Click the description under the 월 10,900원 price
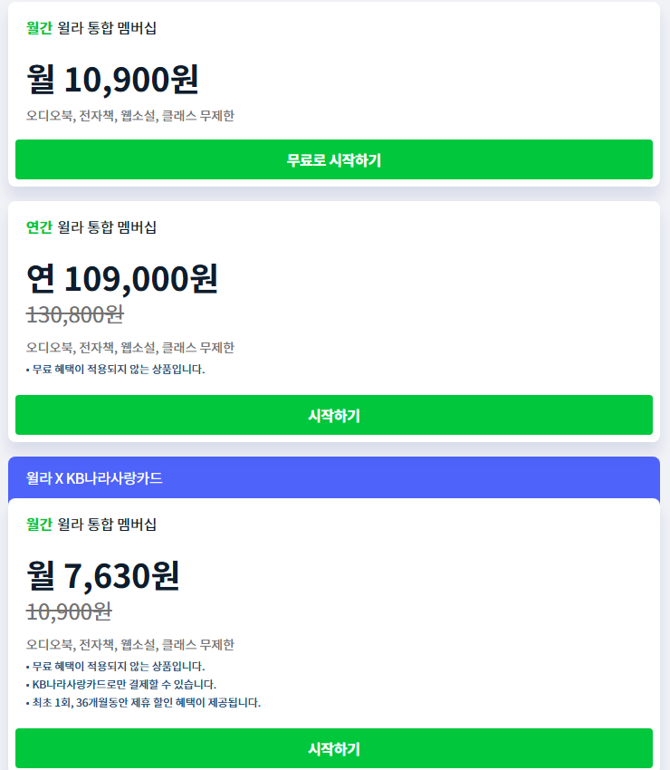 click(130, 116)
